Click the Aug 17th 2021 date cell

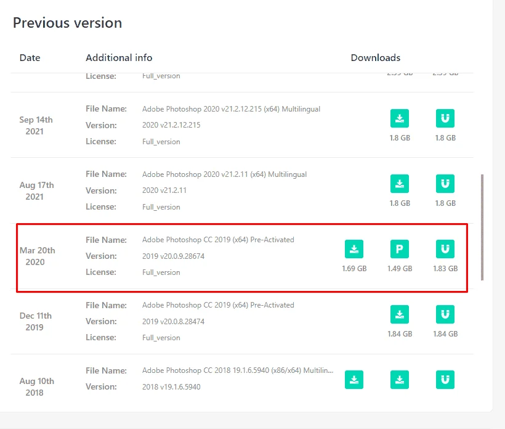(x=36, y=191)
